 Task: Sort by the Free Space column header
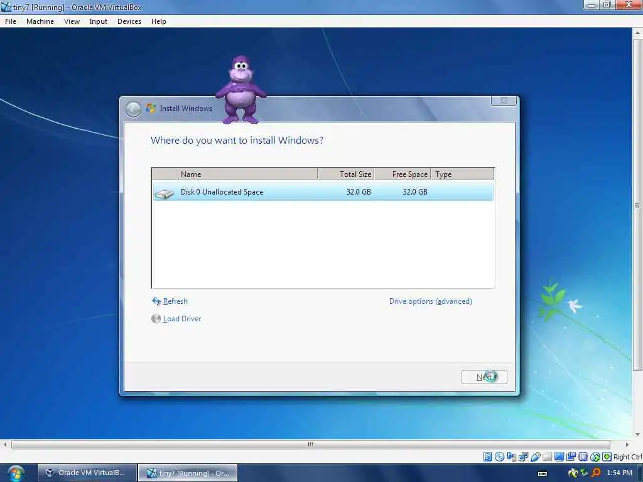coord(403,174)
